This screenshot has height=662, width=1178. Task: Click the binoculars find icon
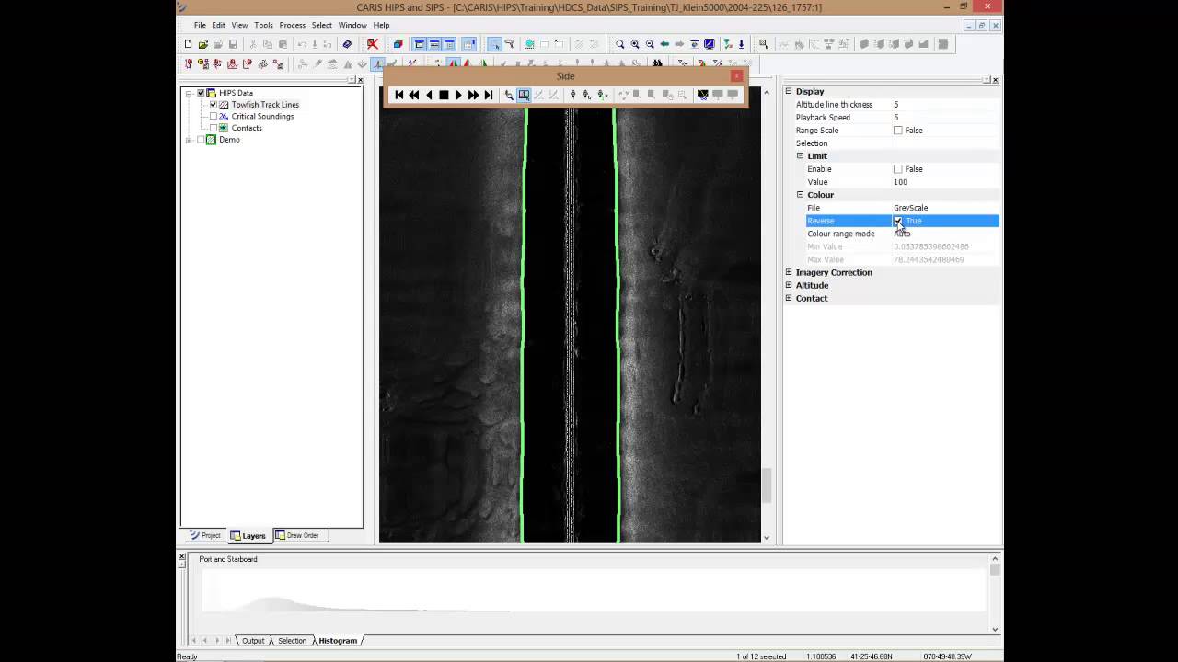coord(657,64)
